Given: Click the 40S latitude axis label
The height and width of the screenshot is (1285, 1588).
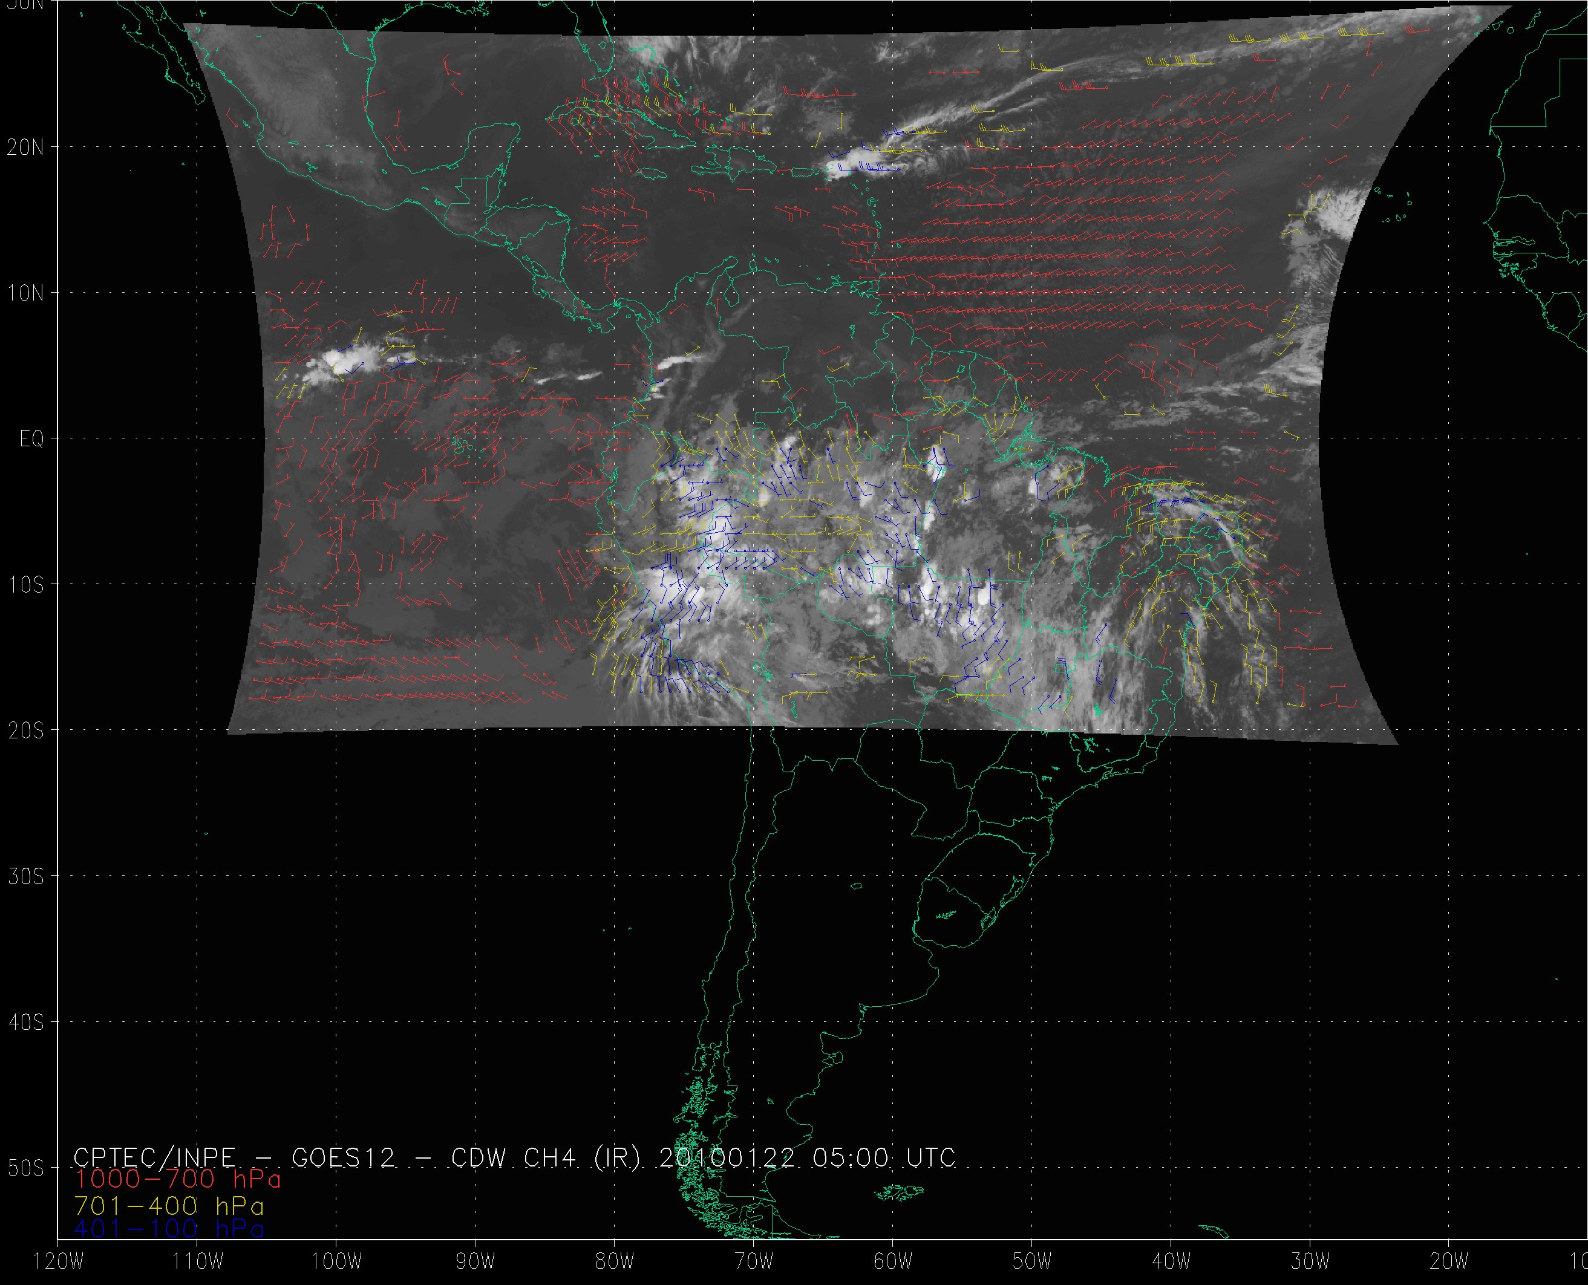Looking at the screenshot, I should 25,1022.
